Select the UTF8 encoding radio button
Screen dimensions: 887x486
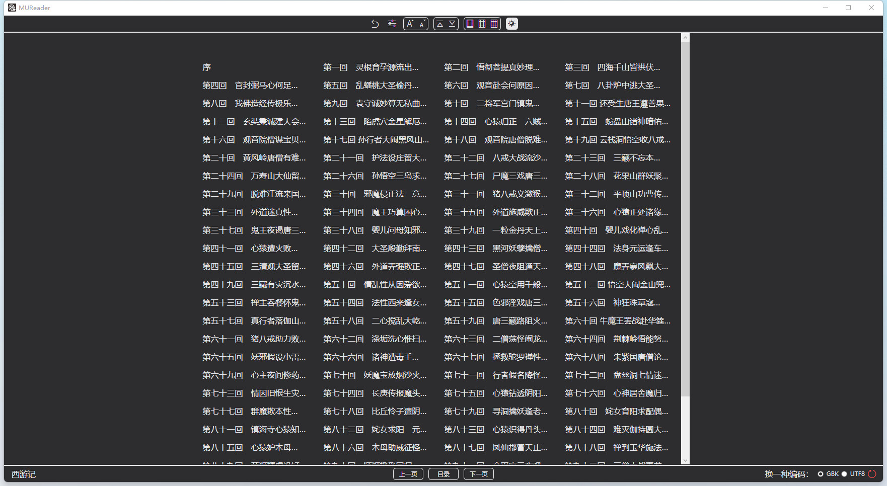pos(844,473)
